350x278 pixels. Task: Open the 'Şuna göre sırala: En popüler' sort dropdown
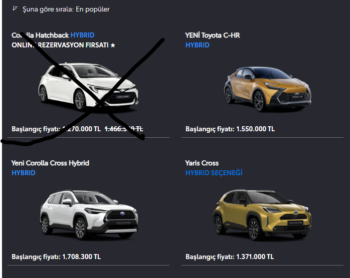66,9
